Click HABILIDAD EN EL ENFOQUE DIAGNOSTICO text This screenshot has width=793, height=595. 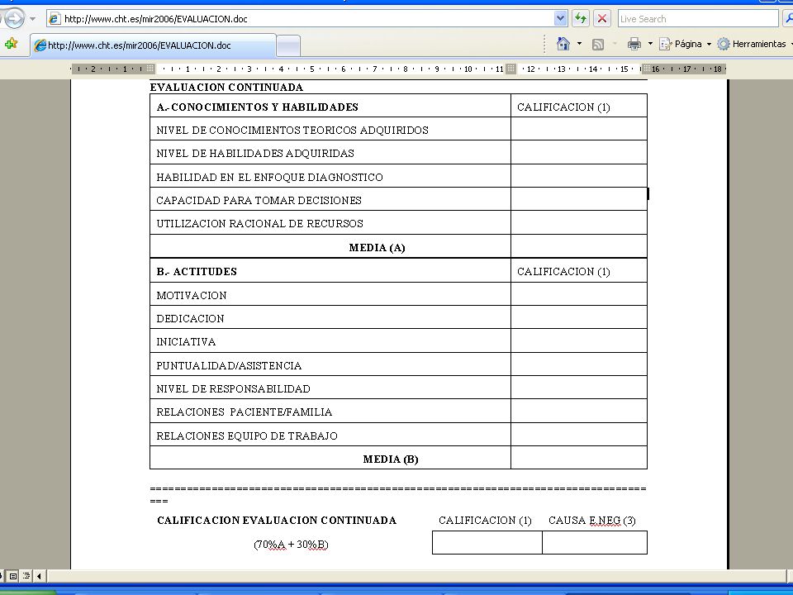tap(269, 177)
